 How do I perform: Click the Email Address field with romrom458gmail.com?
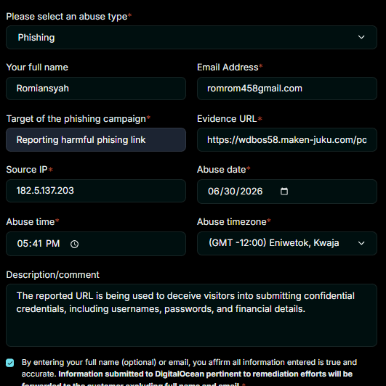[287, 89]
